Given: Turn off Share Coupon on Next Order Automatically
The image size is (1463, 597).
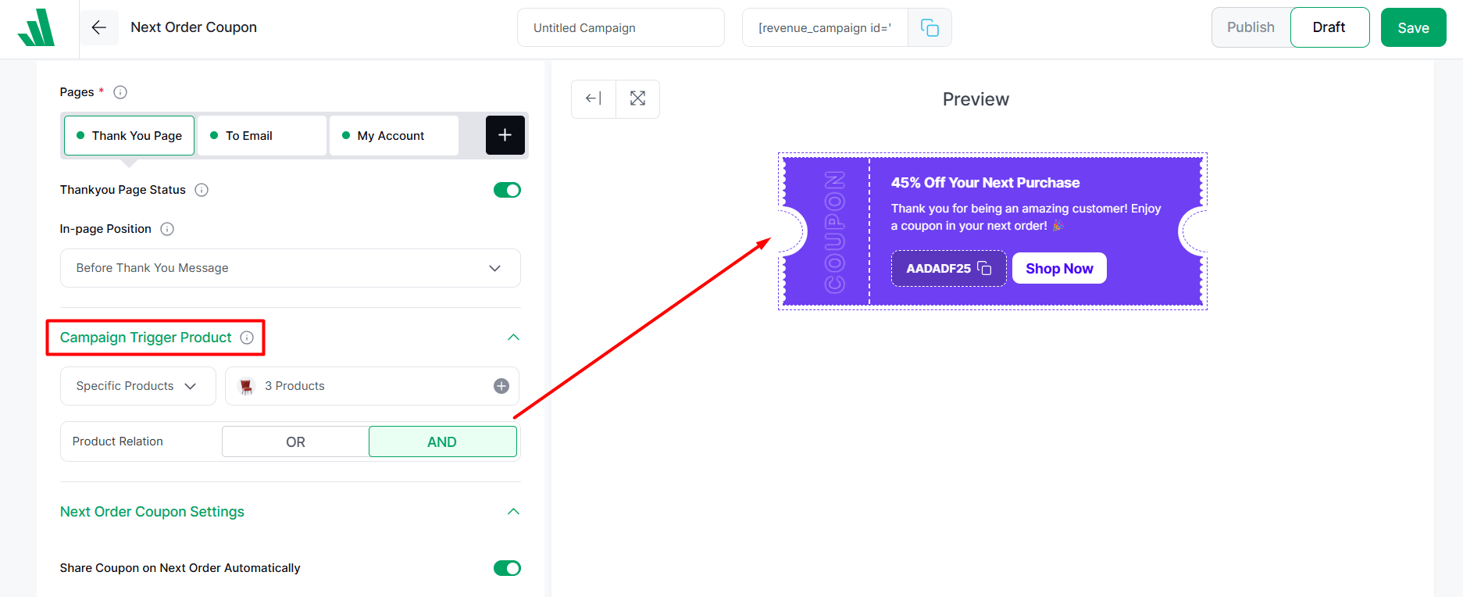Looking at the screenshot, I should tap(507, 568).
